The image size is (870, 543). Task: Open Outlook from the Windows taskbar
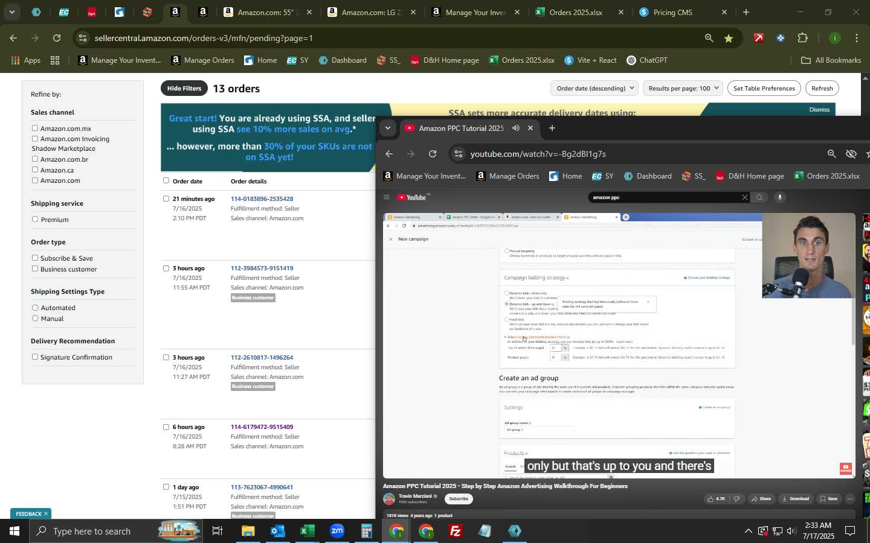pos(277,531)
